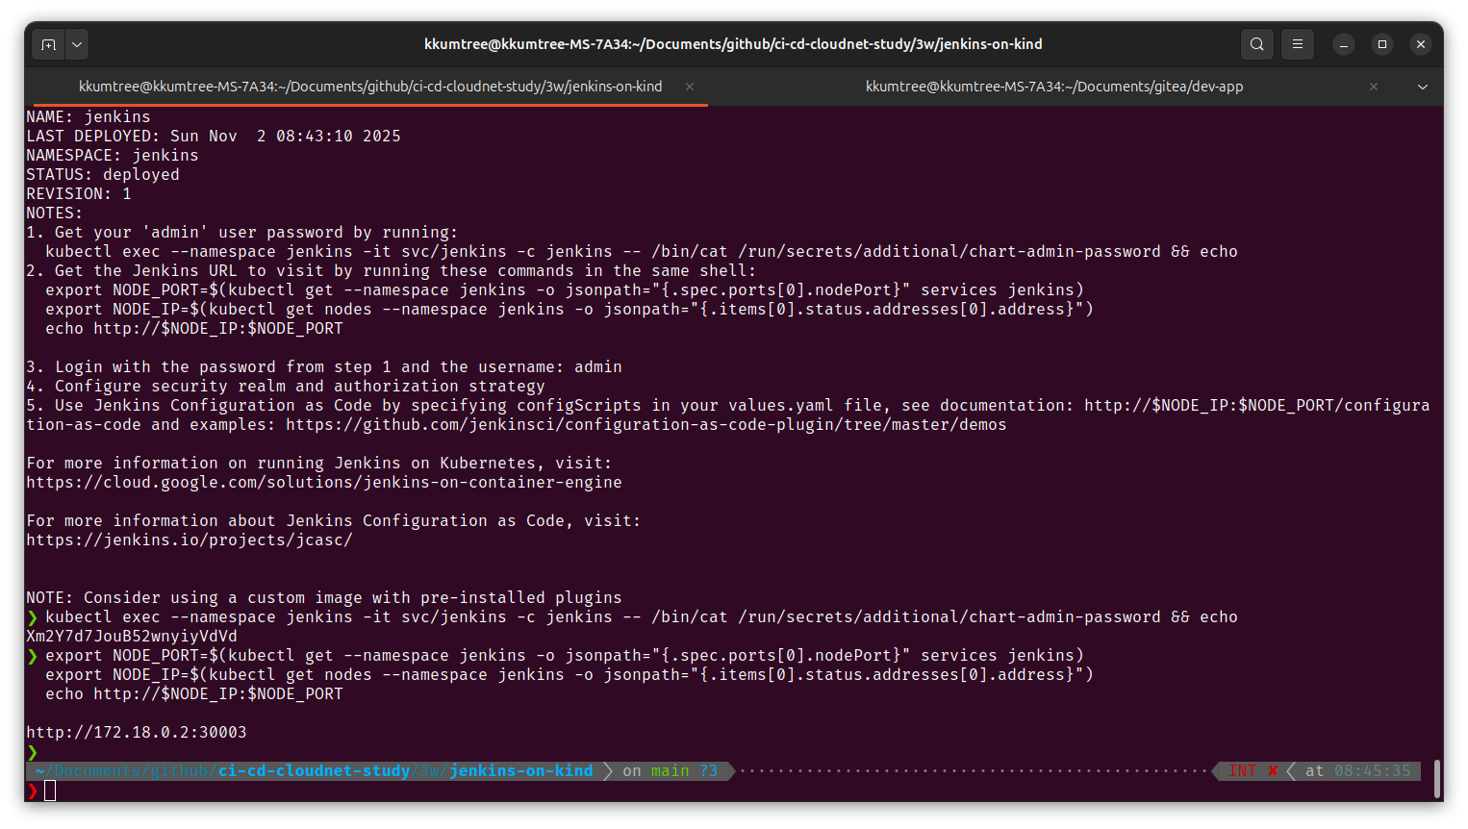Open a new terminal tab
The width and height of the screenshot is (1468, 829).
point(49,44)
